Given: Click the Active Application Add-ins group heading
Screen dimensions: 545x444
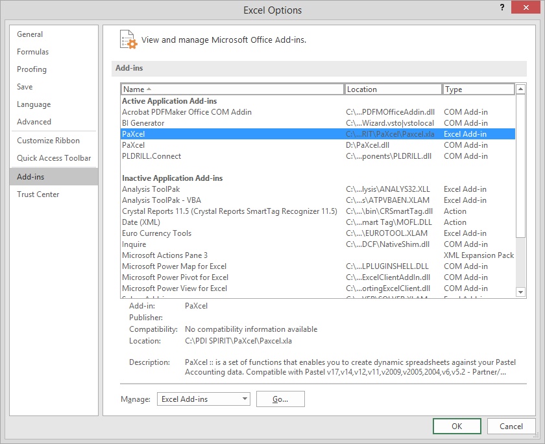Looking at the screenshot, I should click(x=169, y=101).
